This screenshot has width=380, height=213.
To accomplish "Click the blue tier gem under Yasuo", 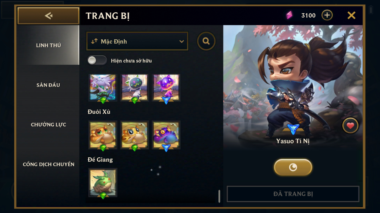I will (293, 129).
